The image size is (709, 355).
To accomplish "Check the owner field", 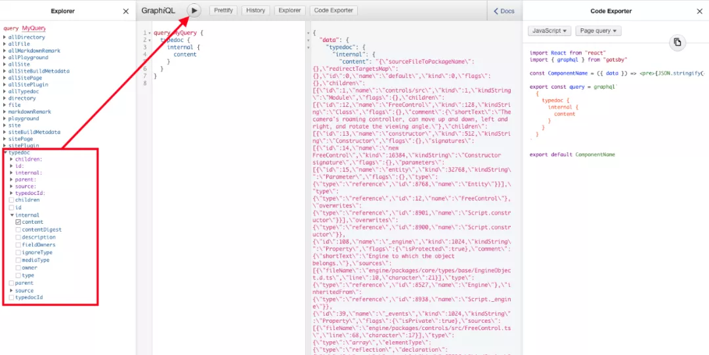I will (18, 268).
